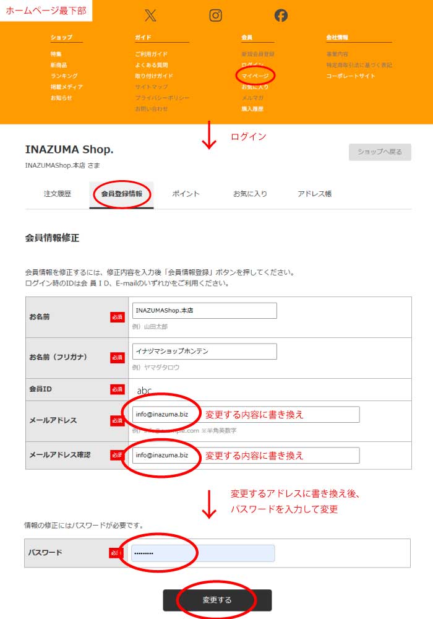Open the よくある質問 link
433x619 pixels.
click(x=151, y=65)
